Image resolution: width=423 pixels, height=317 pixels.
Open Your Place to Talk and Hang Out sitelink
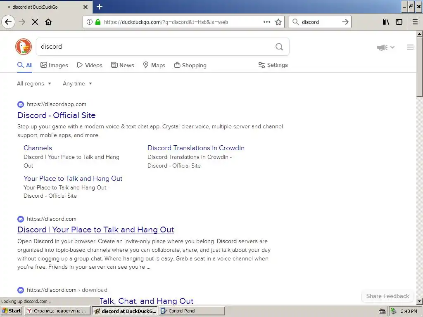click(x=73, y=178)
